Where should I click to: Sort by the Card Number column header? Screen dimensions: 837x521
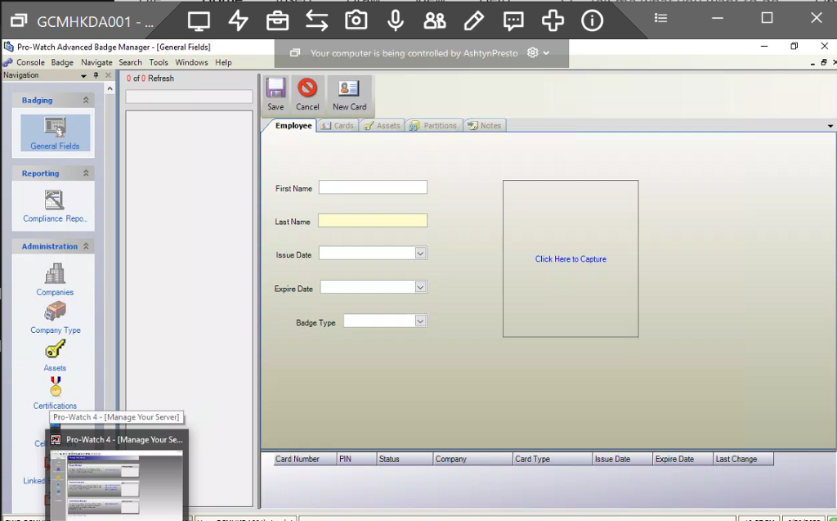306,459
